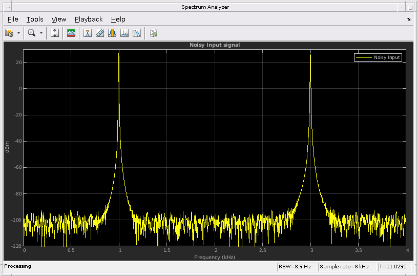Toggle the Channel Measurements button

pyautogui.click(x=112, y=33)
